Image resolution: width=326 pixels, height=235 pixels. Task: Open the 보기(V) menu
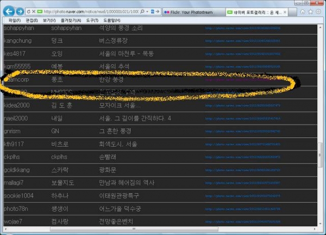(x=49, y=20)
